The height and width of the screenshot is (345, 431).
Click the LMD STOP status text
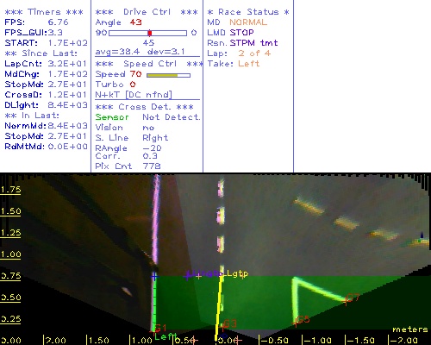point(230,33)
